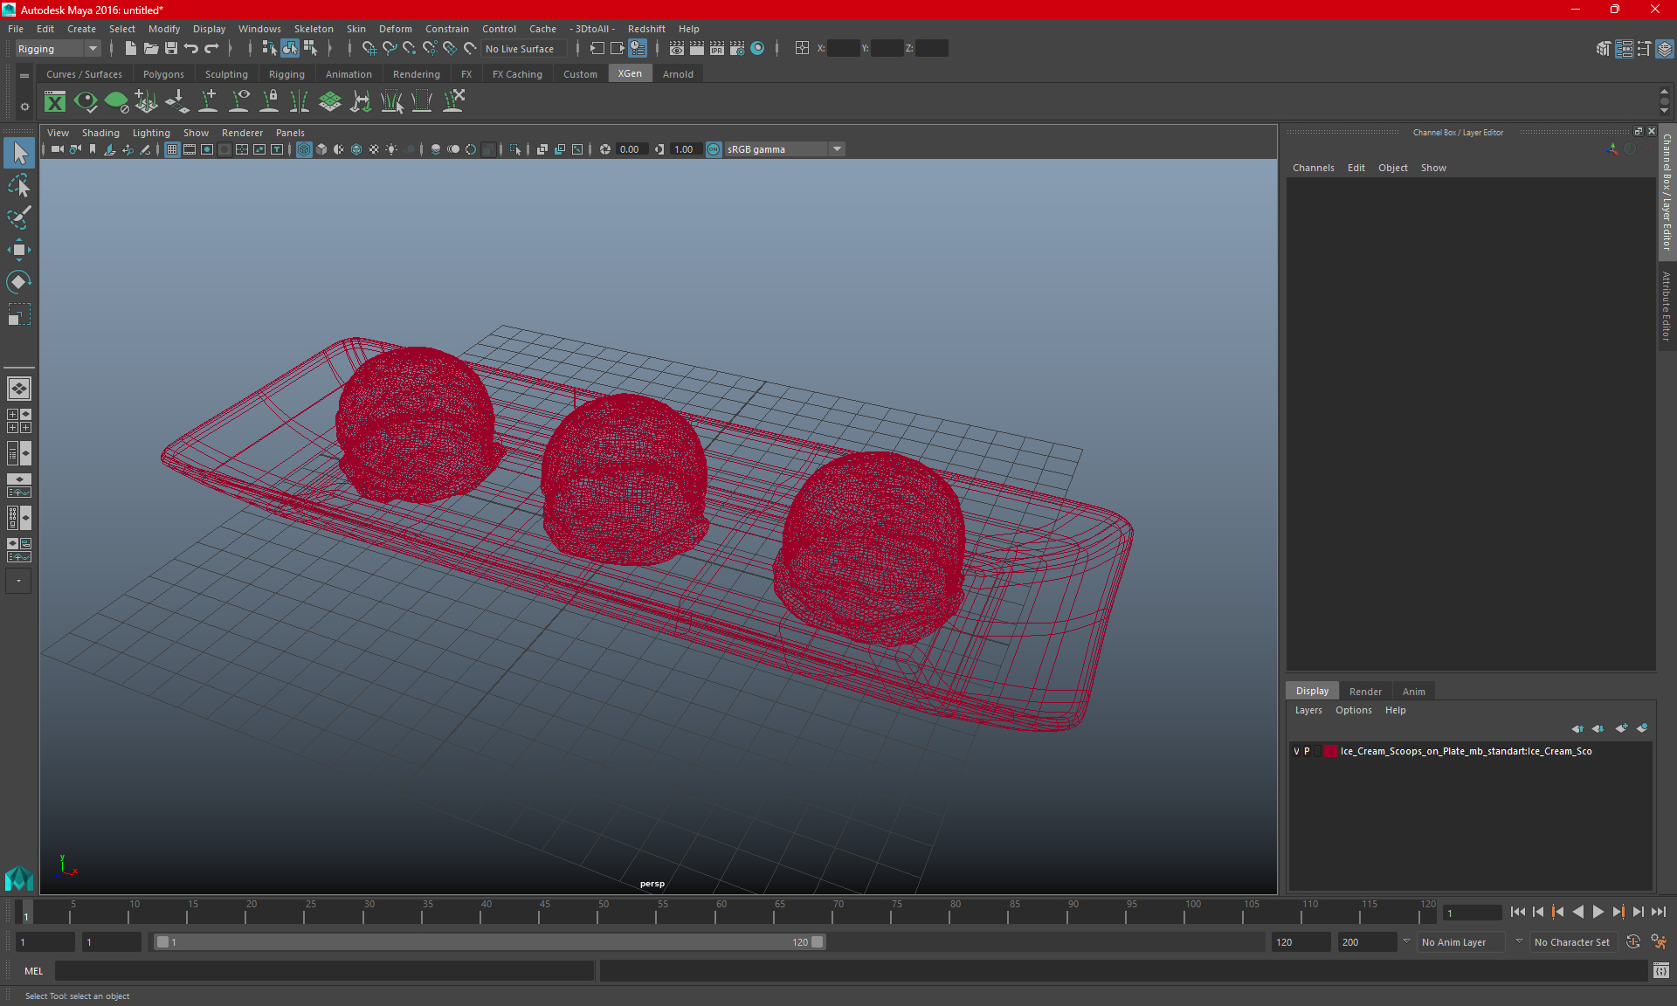The height and width of the screenshot is (1006, 1677).
Task: Switch to the Polygons shelf tab
Action: (163, 74)
